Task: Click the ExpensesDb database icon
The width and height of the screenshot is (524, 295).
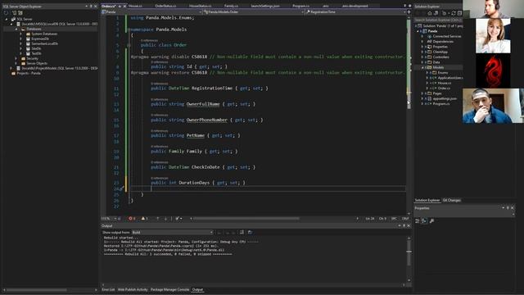Action: (x=28, y=39)
